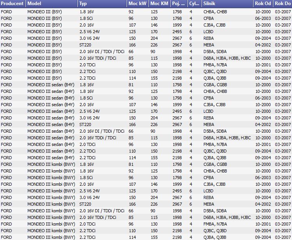Click "CFBA" in the kombi (BWY) row
The image size is (292, 240).
click(x=208, y=178)
